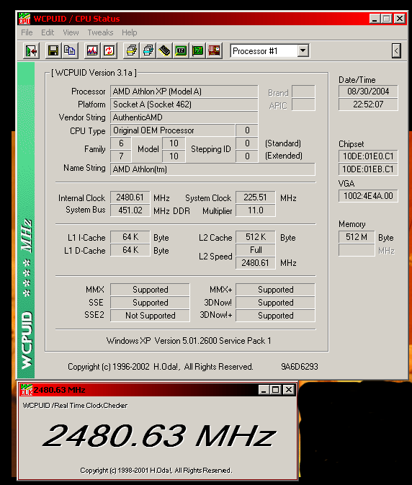412x485 pixels.
Task: Open the Tweaks menu
Action: [100, 32]
